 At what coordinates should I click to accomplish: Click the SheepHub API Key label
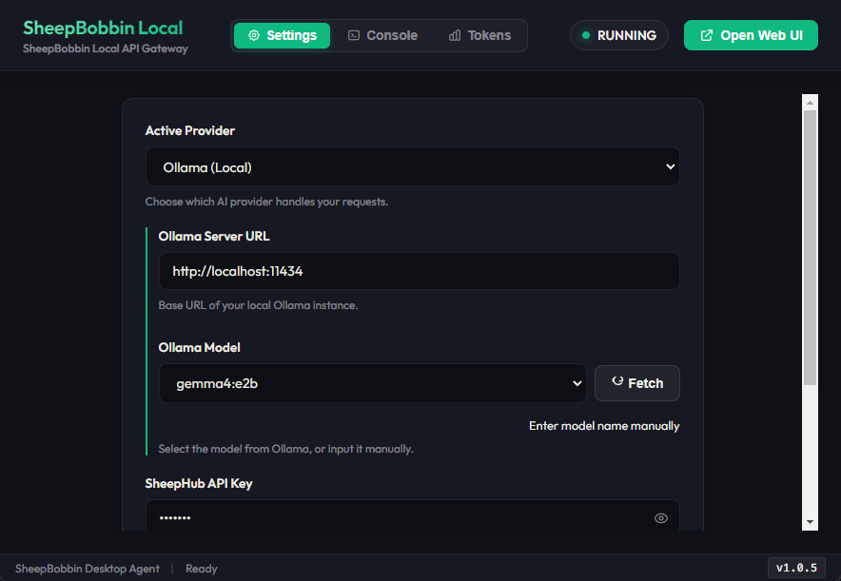199,483
